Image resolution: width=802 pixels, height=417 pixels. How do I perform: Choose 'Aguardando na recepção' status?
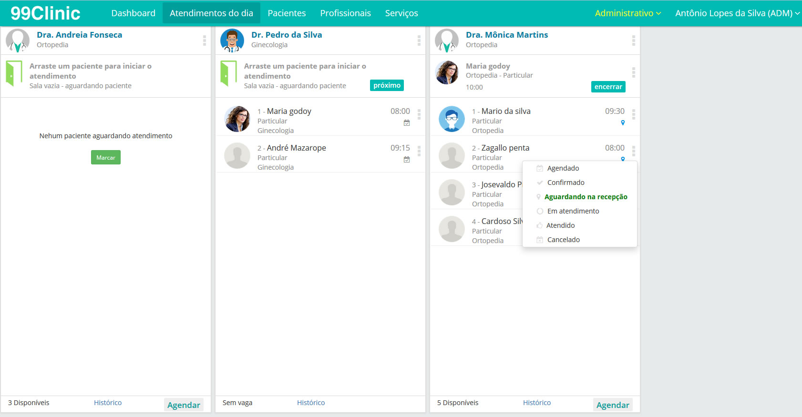pos(586,197)
